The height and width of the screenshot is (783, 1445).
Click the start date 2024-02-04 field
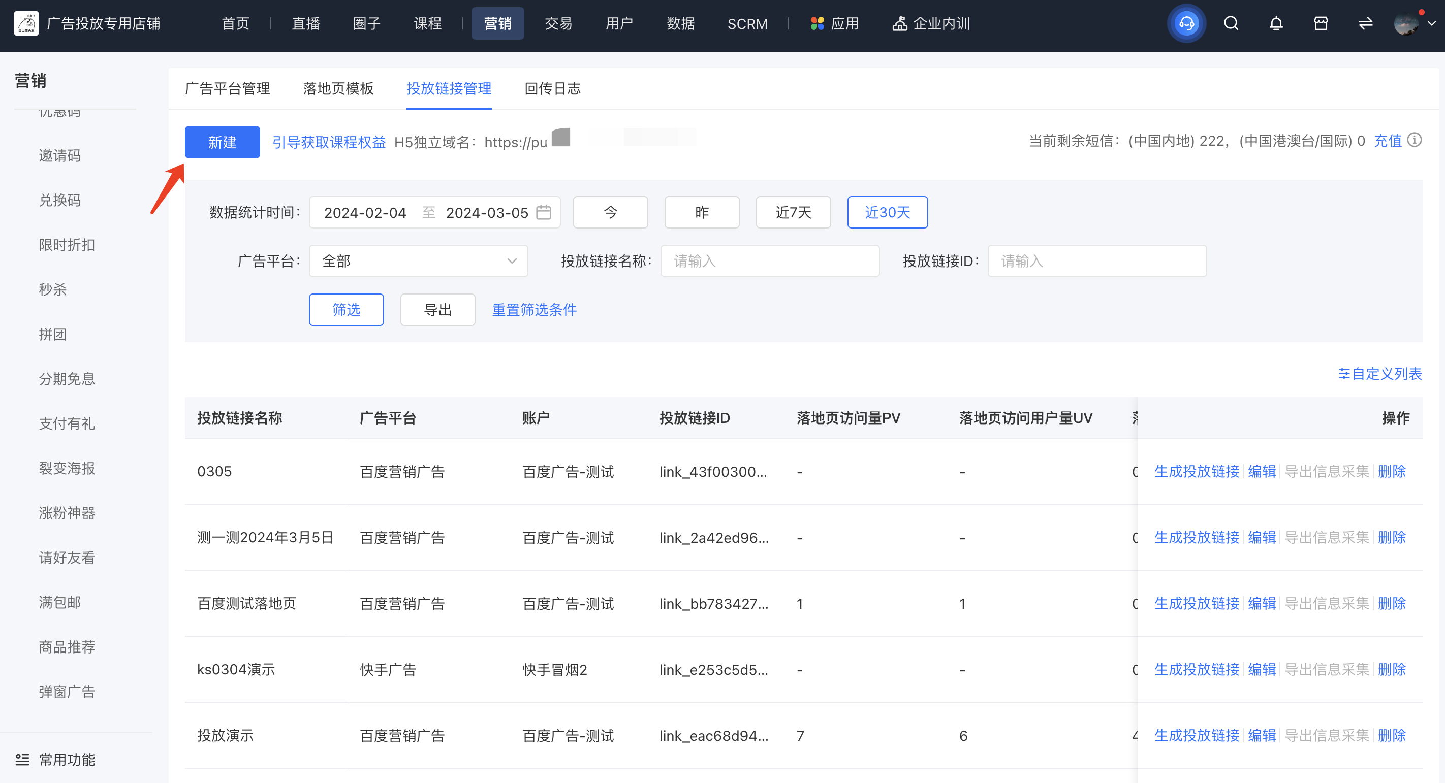(x=365, y=213)
